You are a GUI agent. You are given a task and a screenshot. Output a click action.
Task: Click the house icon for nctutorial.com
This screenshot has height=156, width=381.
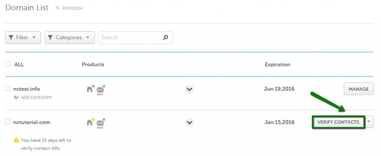pos(90,122)
